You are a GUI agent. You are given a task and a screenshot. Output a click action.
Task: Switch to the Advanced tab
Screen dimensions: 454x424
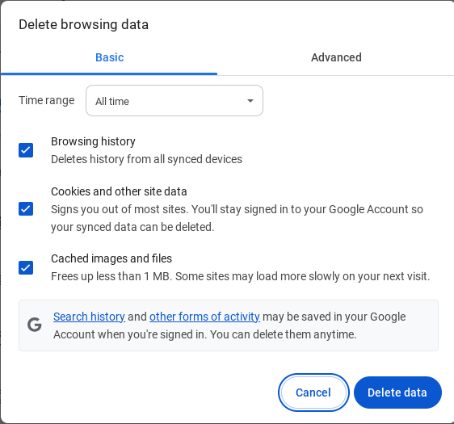coord(336,57)
